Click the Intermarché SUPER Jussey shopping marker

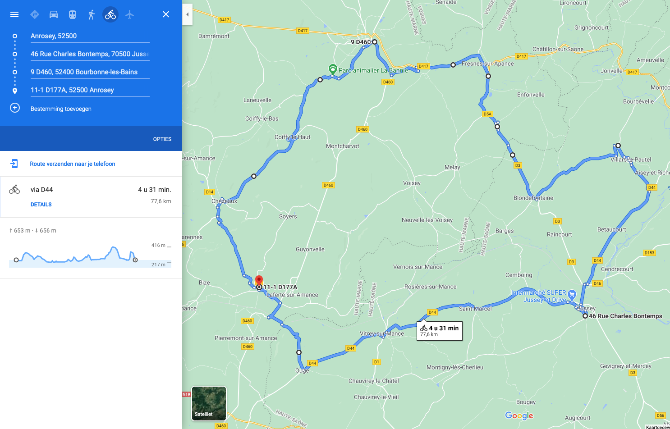click(x=572, y=295)
